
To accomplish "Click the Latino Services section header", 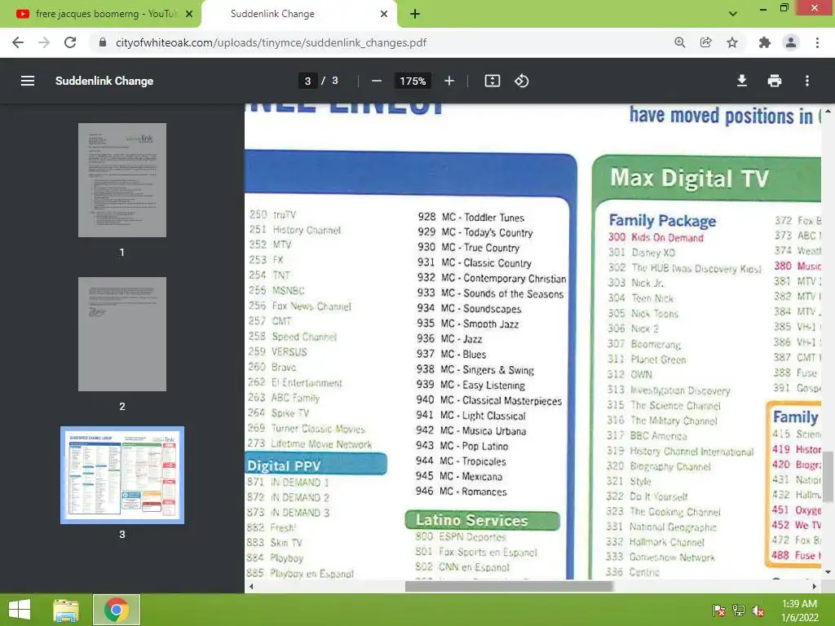I will pyautogui.click(x=483, y=520).
